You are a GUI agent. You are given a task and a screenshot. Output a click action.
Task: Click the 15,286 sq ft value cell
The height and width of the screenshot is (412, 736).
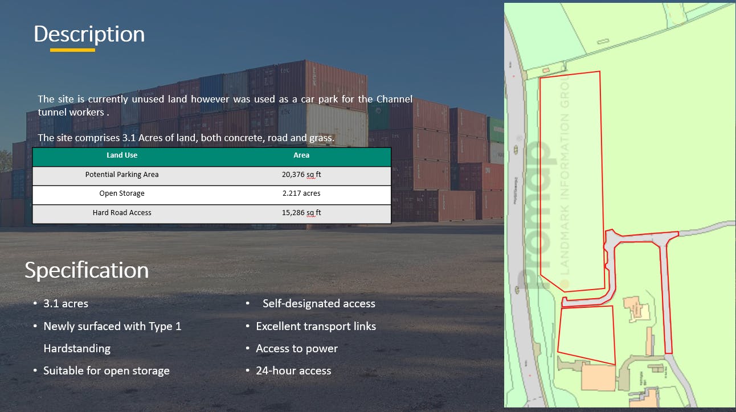click(301, 213)
